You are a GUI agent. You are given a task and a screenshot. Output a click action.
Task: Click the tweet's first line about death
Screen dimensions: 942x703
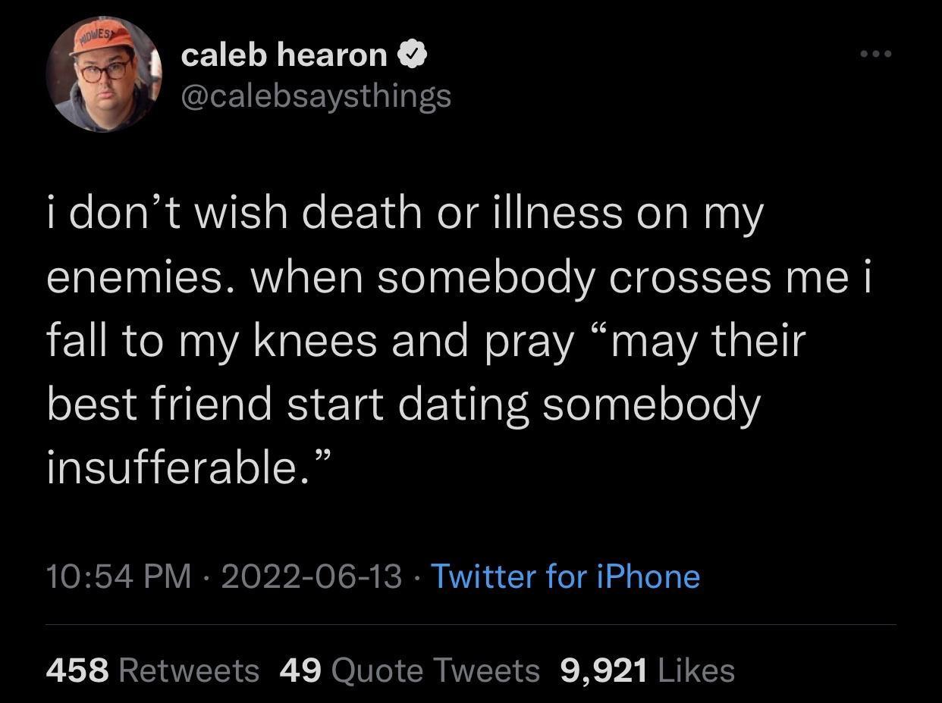pos(403,215)
